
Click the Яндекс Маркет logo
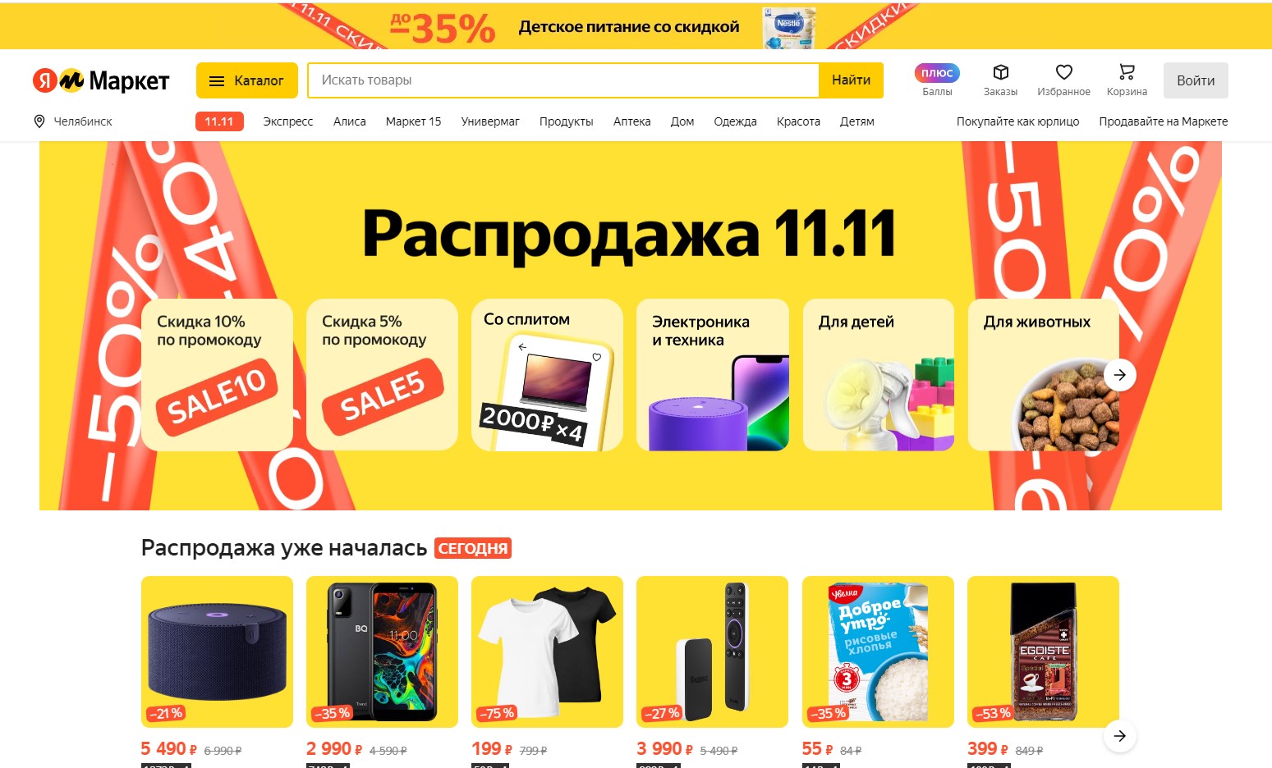pos(101,80)
